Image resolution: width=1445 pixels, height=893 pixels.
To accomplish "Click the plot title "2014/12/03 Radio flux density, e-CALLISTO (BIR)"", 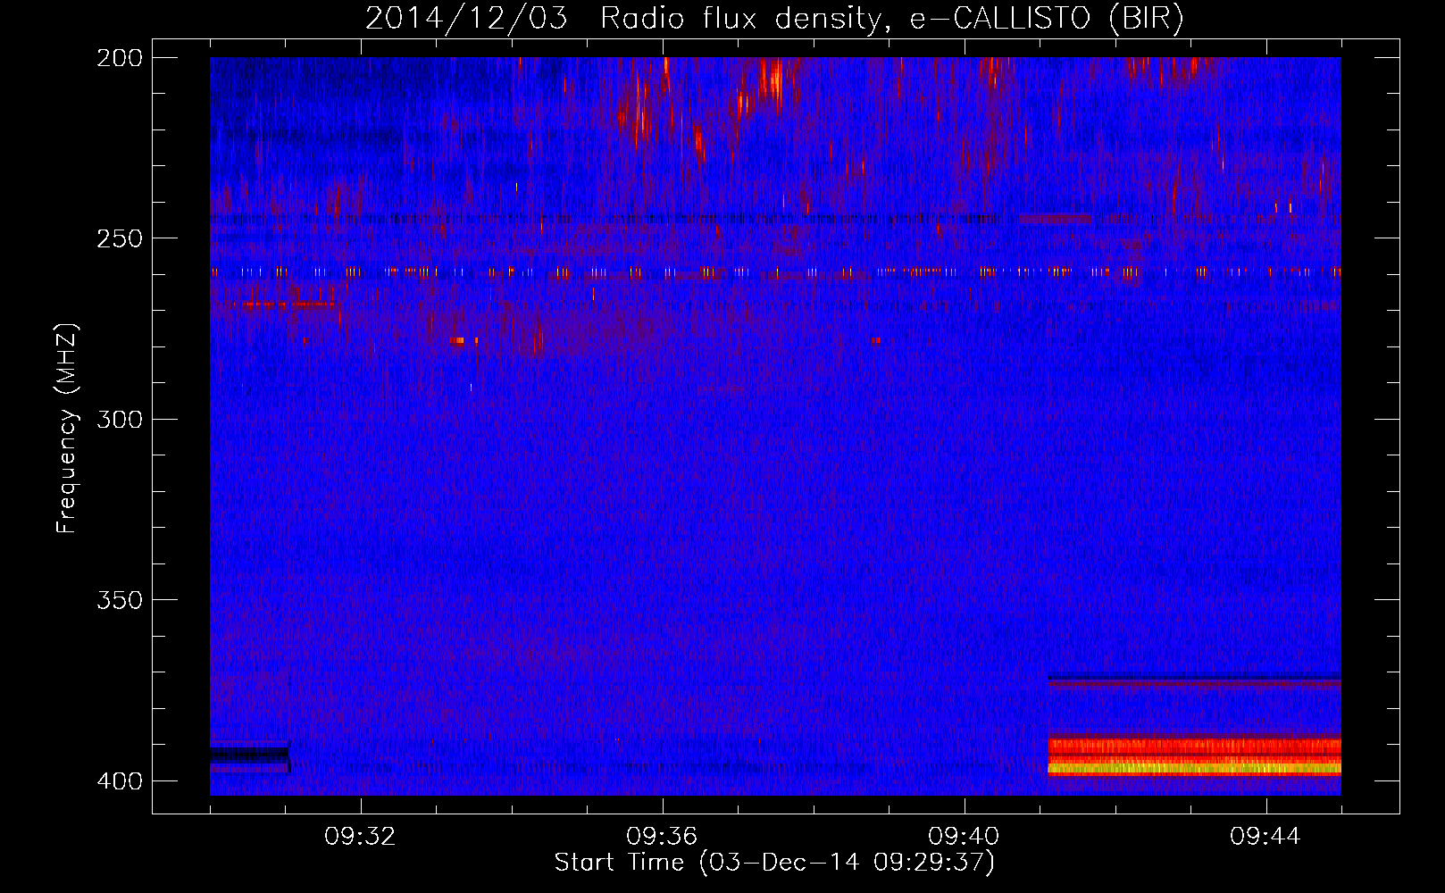I will (774, 18).
